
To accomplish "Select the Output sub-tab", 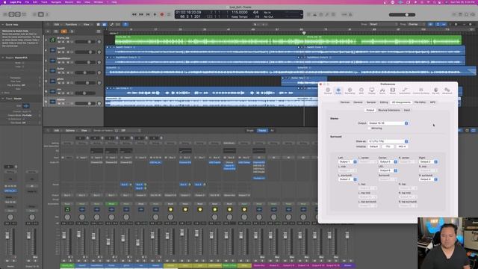I will pos(370,110).
